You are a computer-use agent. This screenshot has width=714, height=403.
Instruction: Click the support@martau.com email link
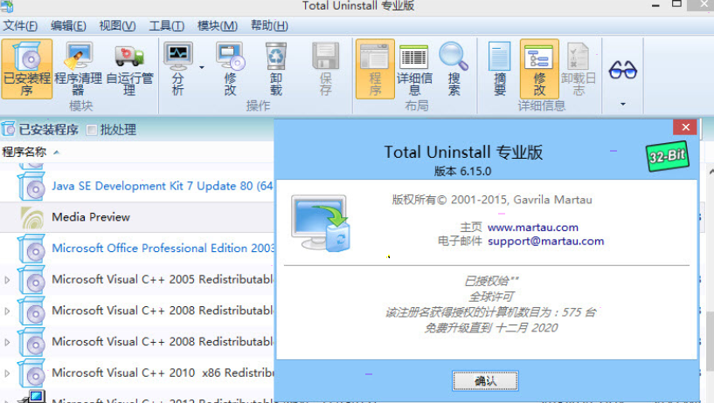[545, 242]
